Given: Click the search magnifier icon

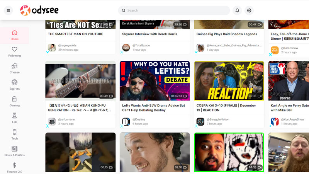Looking at the screenshot, I should tap(124, 10).
